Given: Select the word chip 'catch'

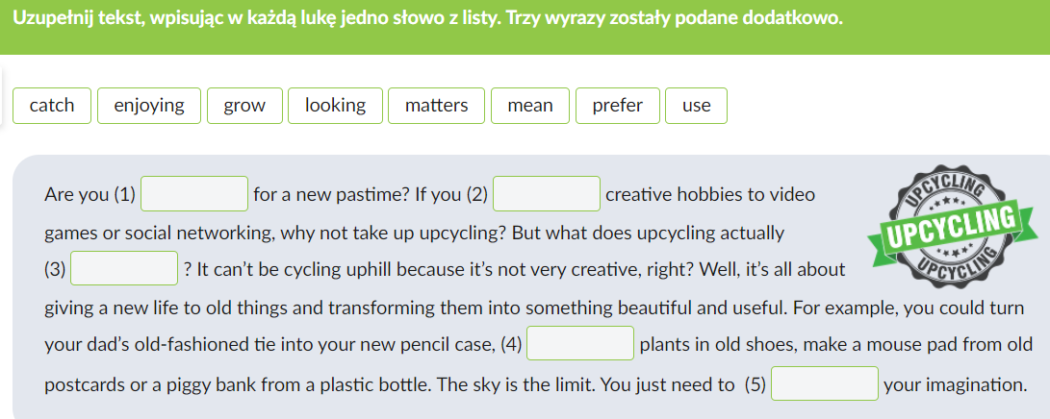Looking at the screenshot, I should tap(52, 106).
